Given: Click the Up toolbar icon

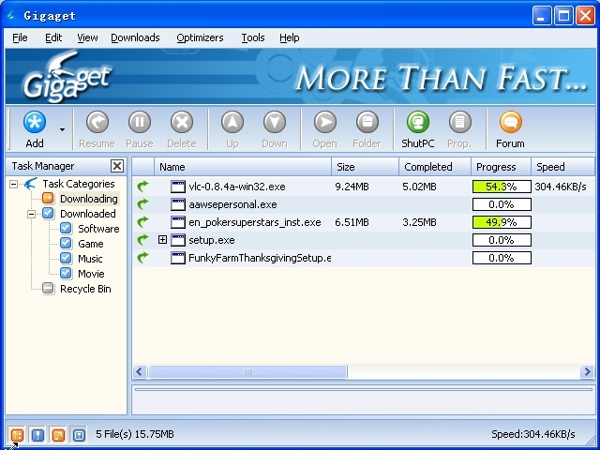Looking at the screenshot, I should [x=232, y=123].
